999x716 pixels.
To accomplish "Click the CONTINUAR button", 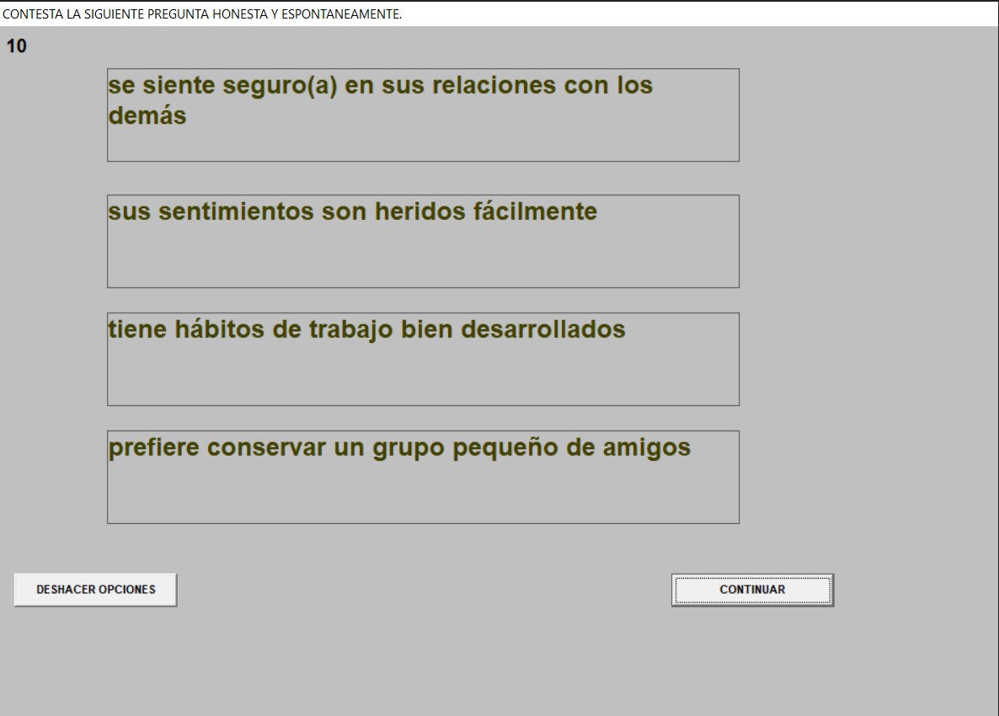I will (x=752, y=590).
